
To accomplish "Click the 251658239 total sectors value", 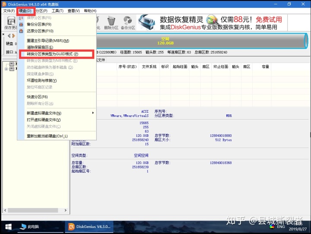I will [x=140, y=167].
